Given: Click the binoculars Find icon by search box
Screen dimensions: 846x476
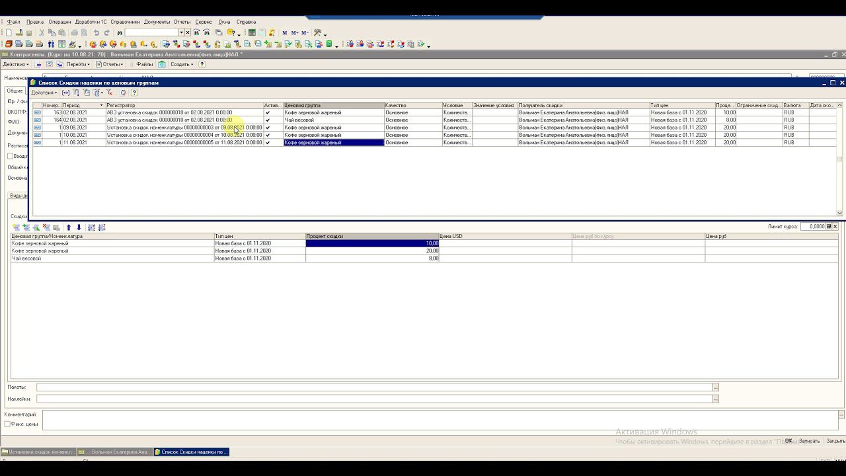Looking at the screenshot, I should [120, 32].
